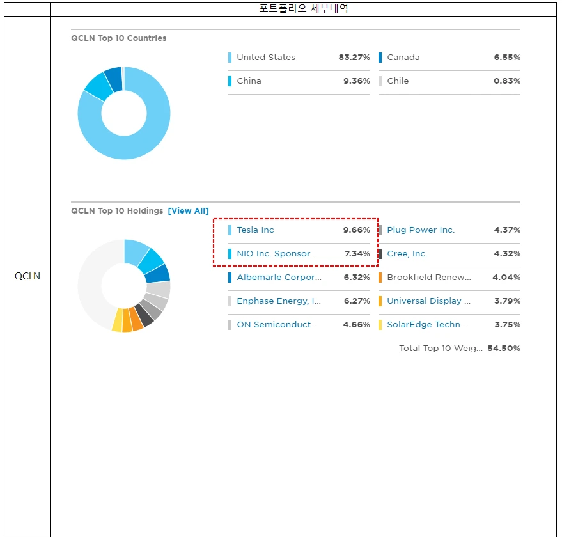Click the China legend color swatch
The width and height of the screenshot is (562, 541).
[230, 81]
